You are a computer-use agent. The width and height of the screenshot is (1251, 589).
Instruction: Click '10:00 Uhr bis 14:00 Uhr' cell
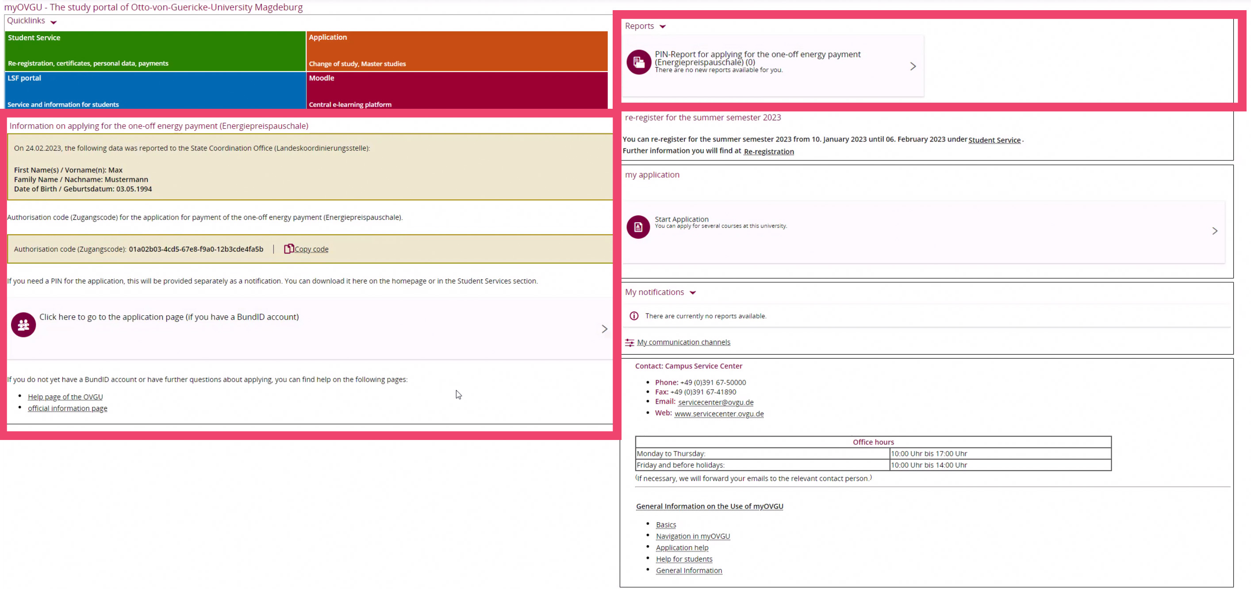1001,465
